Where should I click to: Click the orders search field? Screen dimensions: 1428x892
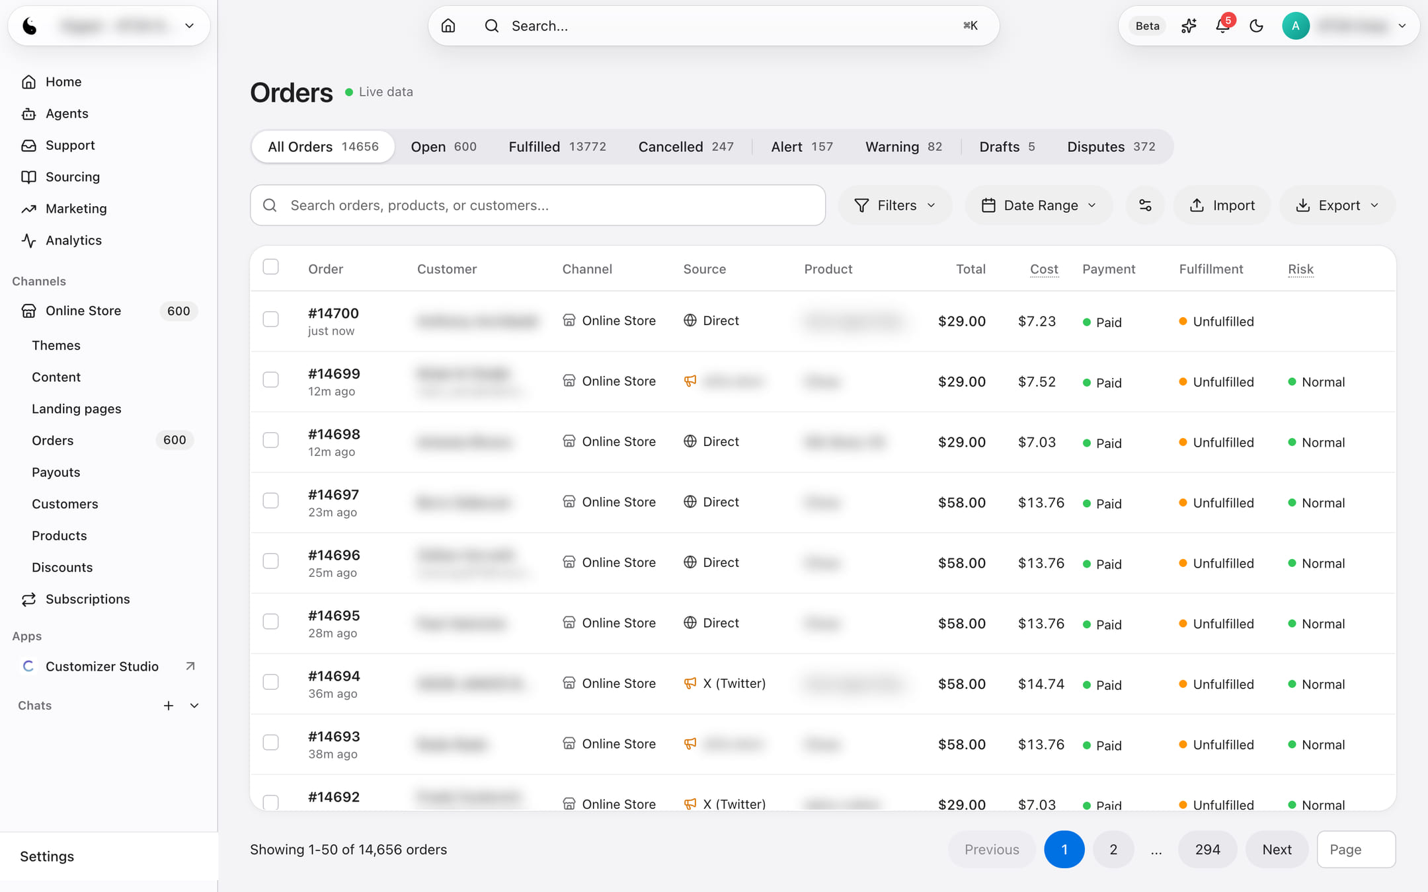(x=537, y=205)
